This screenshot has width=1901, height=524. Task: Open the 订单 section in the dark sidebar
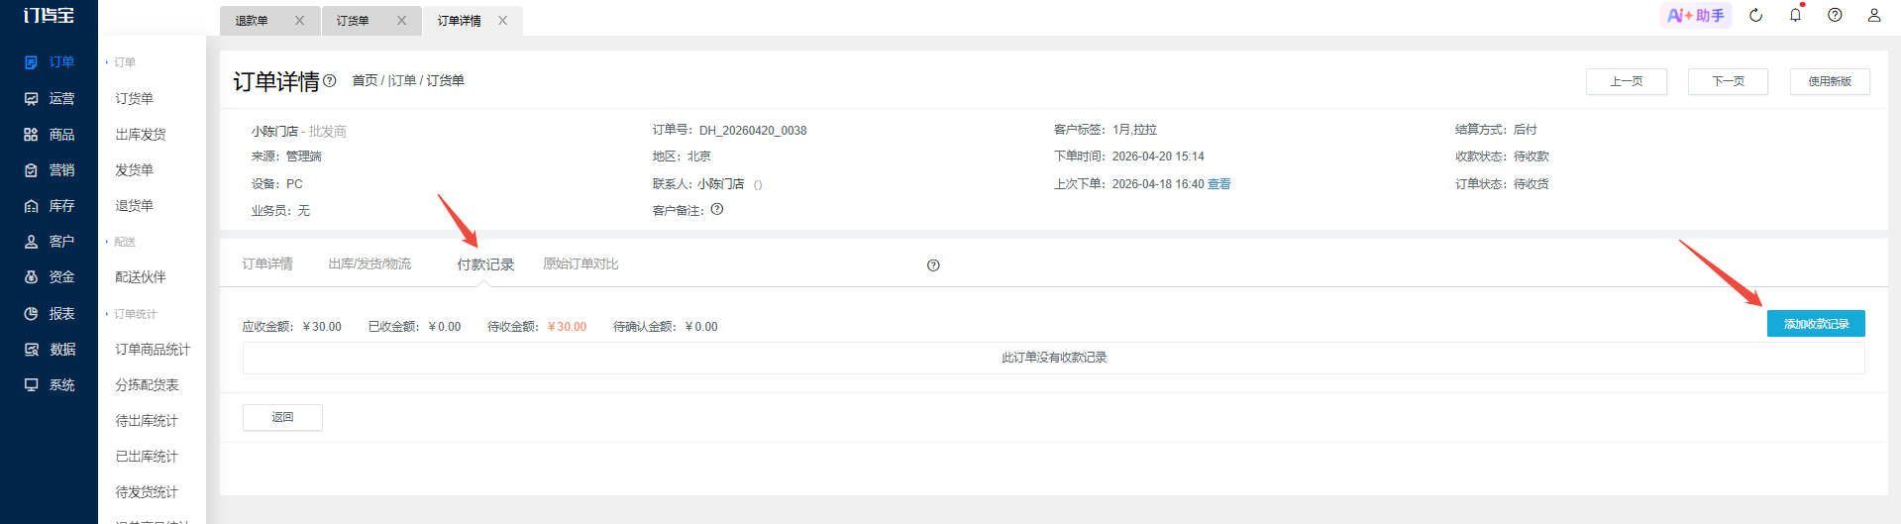(x=50, y=62)
